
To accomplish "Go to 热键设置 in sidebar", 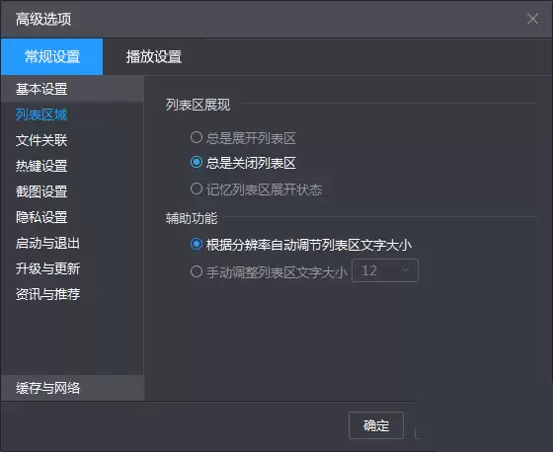I will 72,166.
